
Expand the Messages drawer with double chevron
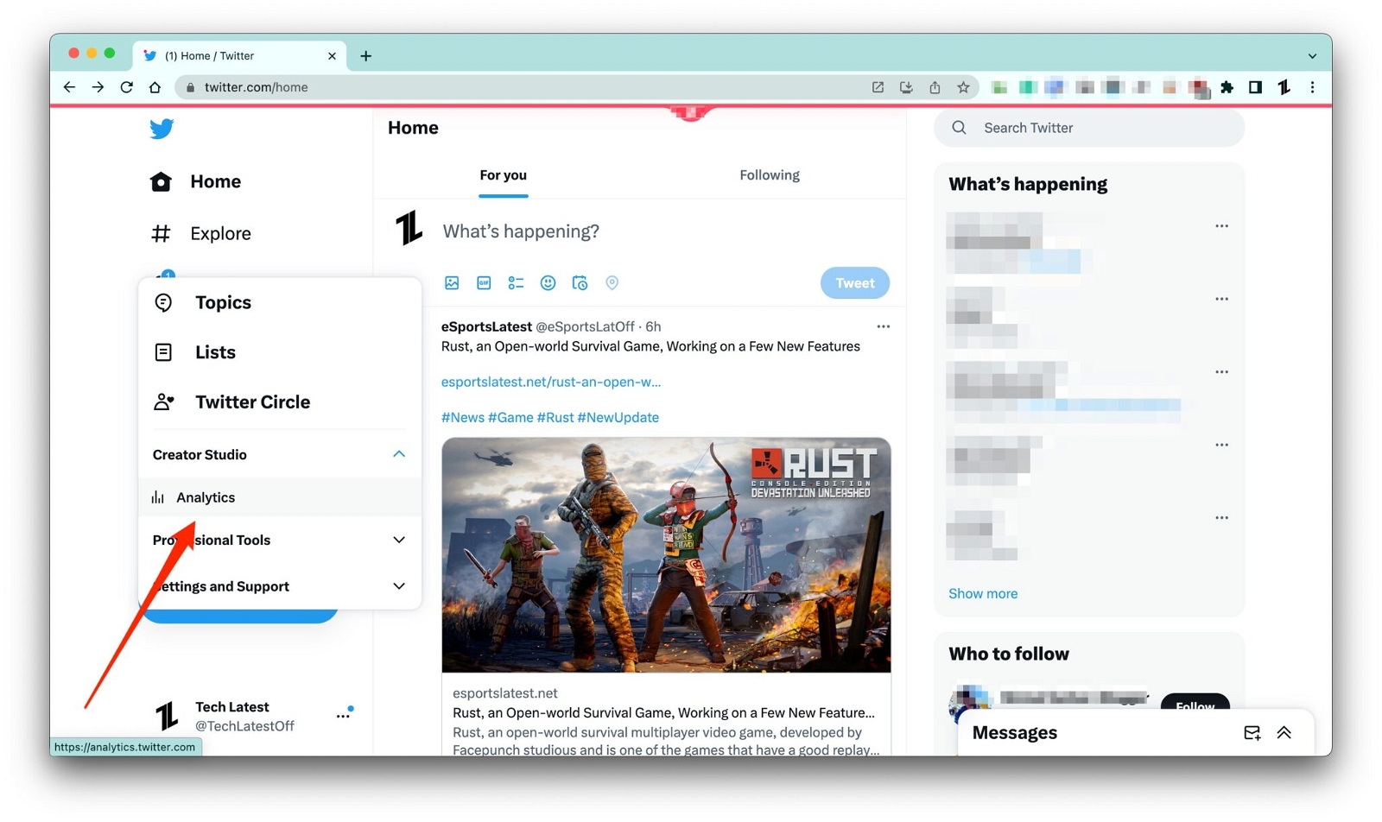point(1284,733)
